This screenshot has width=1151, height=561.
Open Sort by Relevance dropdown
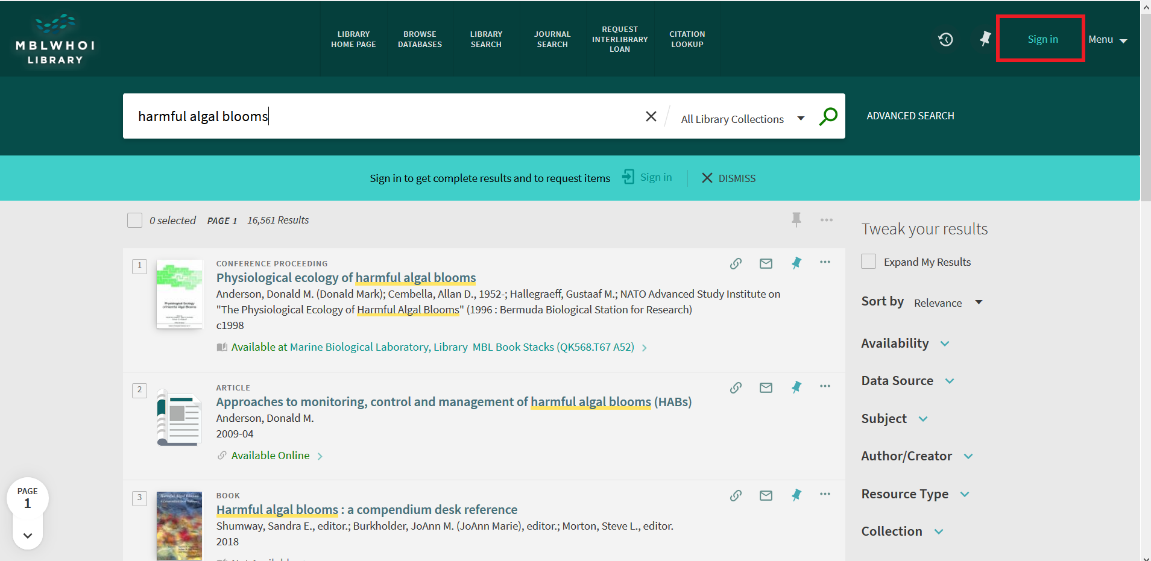coord(948,302)
